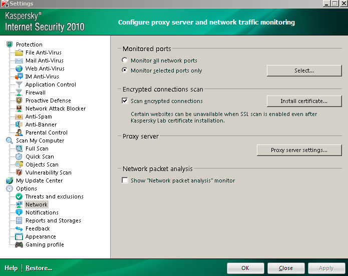The height and width of the screenshot is (276, 348).
Task: Open Proactive Defense tree item
Action: (x=48, y=100)
